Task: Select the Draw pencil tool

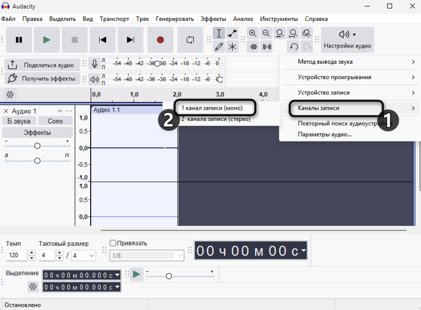Action: pos(219,47)
